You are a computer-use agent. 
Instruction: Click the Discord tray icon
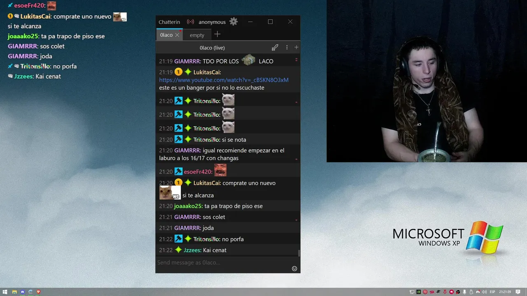point(478,292)
